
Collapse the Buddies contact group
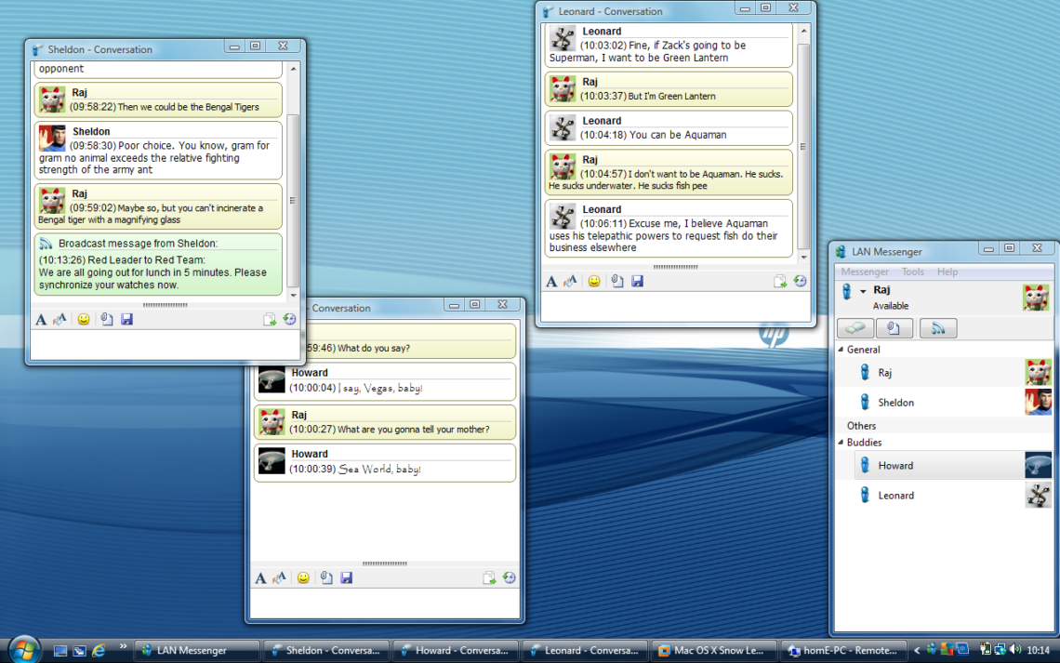[840, 442]
